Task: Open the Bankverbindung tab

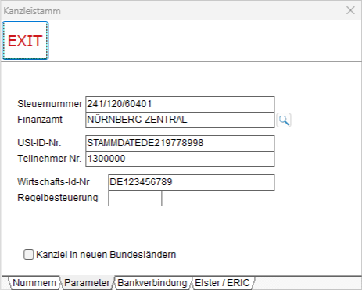Action: pyautogui.click(x=152, y=283)
